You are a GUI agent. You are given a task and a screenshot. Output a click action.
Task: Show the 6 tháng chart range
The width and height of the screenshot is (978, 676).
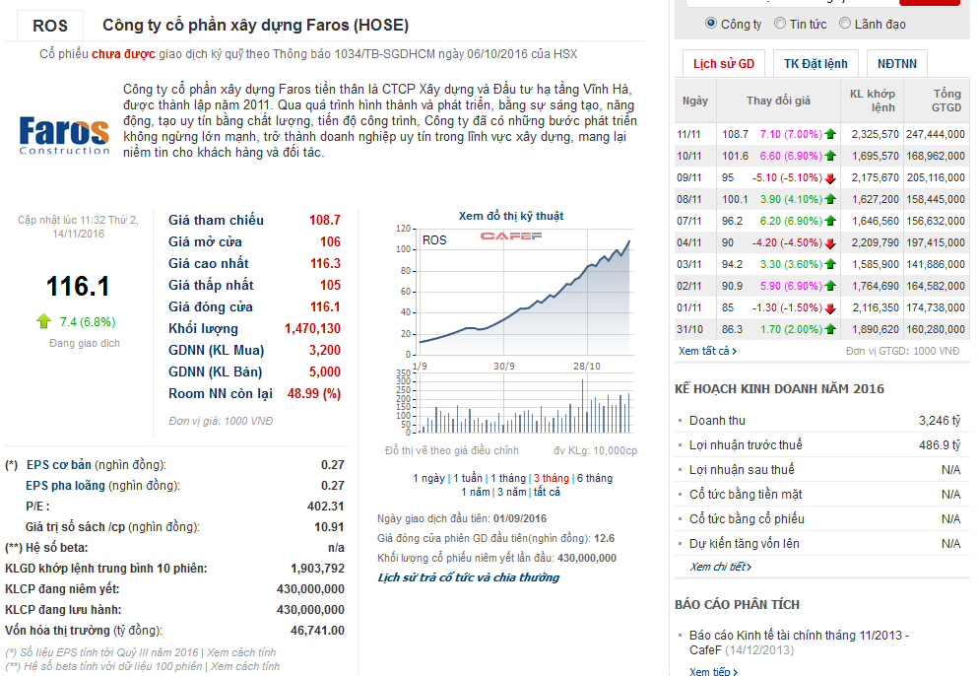click(595, 478)
